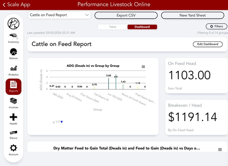Expand the Cattle on Feed Report dropdown
The height and width of the screenshot is (166, 228).
point(59,15)
